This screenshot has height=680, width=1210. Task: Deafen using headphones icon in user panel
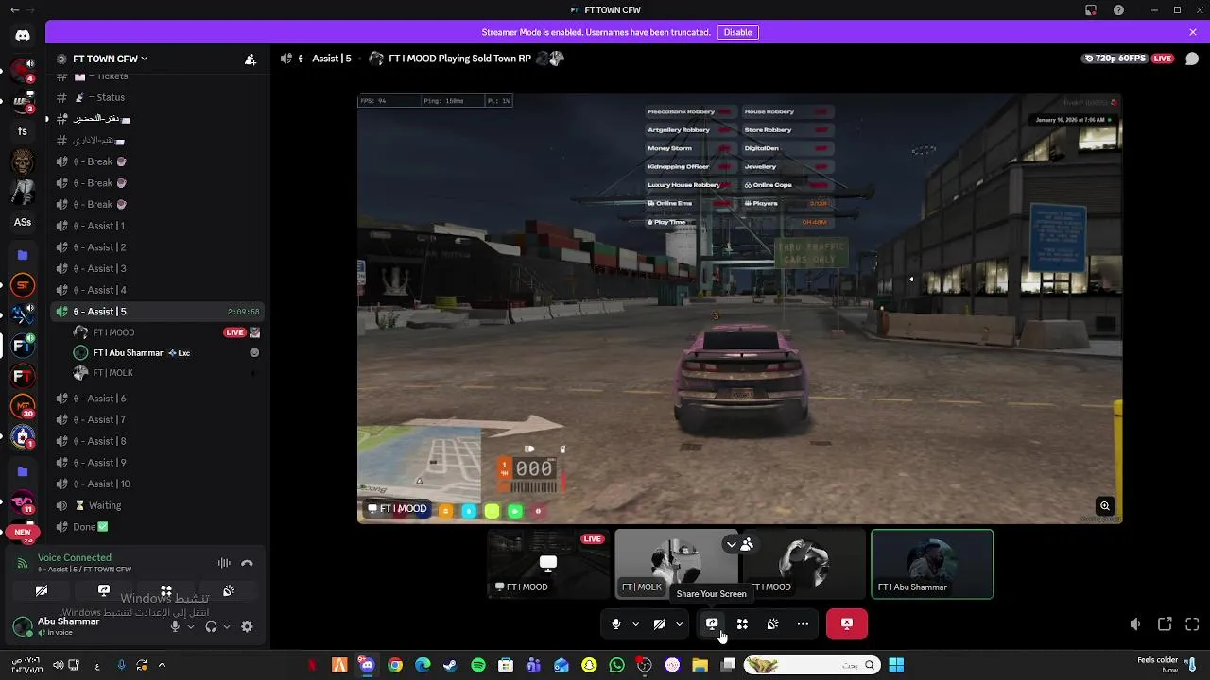(211, 626)
